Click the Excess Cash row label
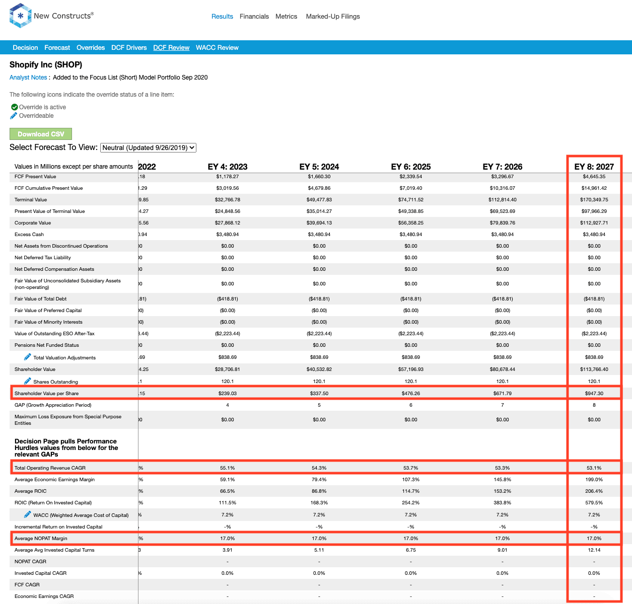This screenshot has width=632, height=604. [29, 235]
